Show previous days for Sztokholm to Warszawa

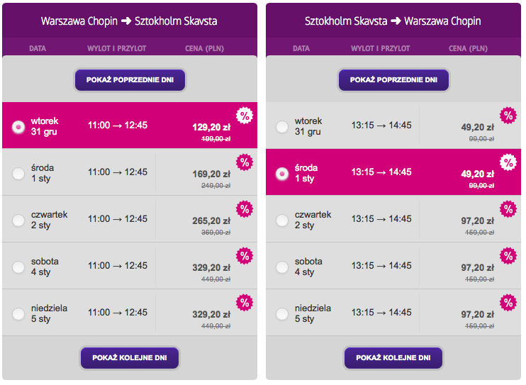point(393,80)
